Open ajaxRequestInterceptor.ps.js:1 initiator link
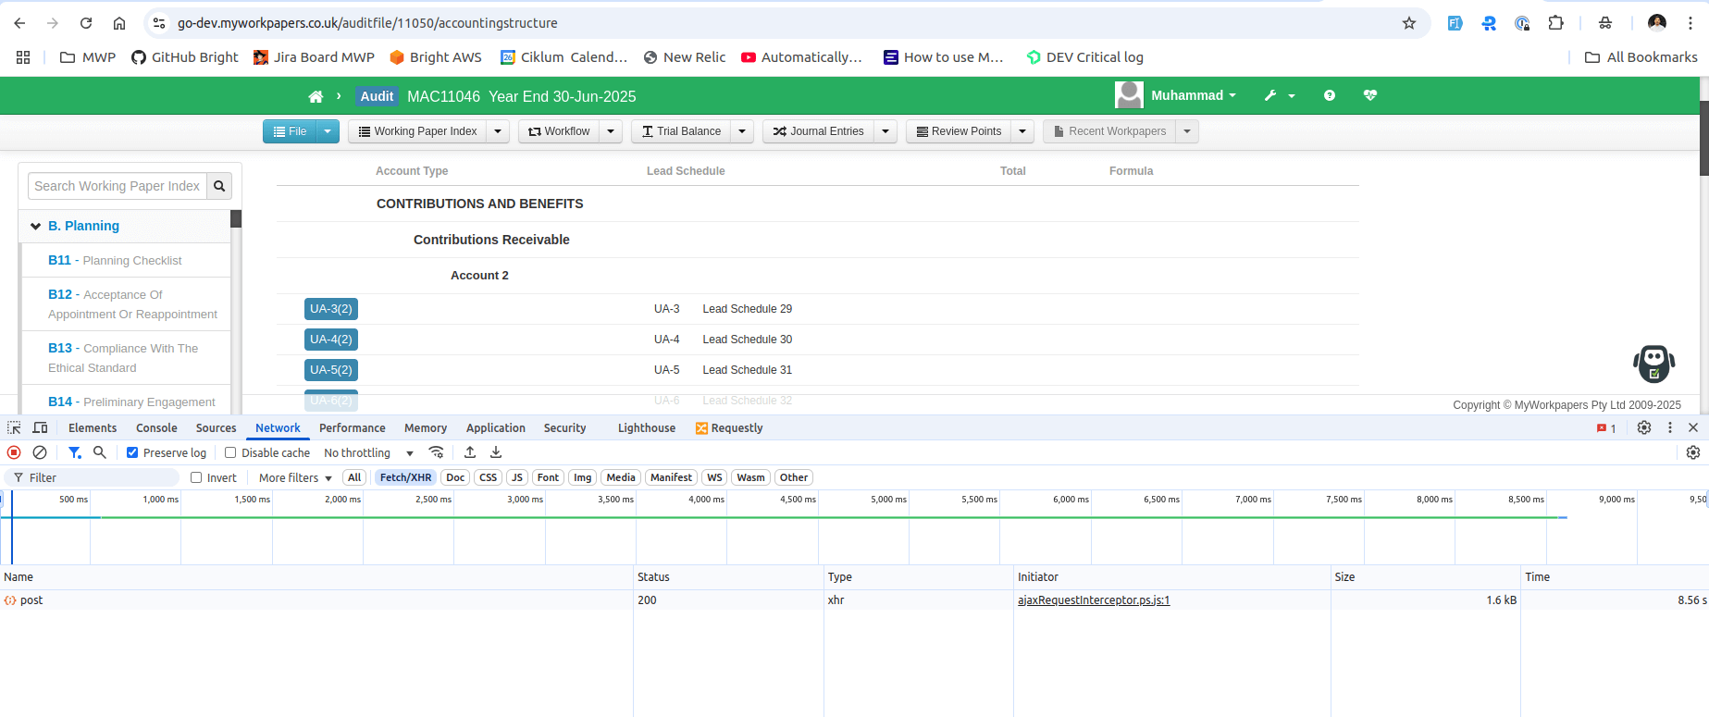Viewport: 1709px width, 717px height. click(x=1094, y=600)
